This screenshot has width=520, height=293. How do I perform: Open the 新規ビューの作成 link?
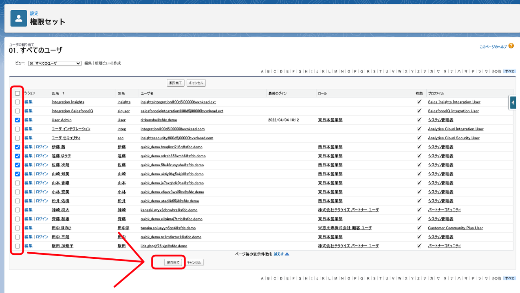[x=108, y=63]
